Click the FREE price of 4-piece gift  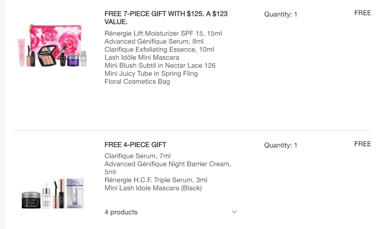[363, 144]
